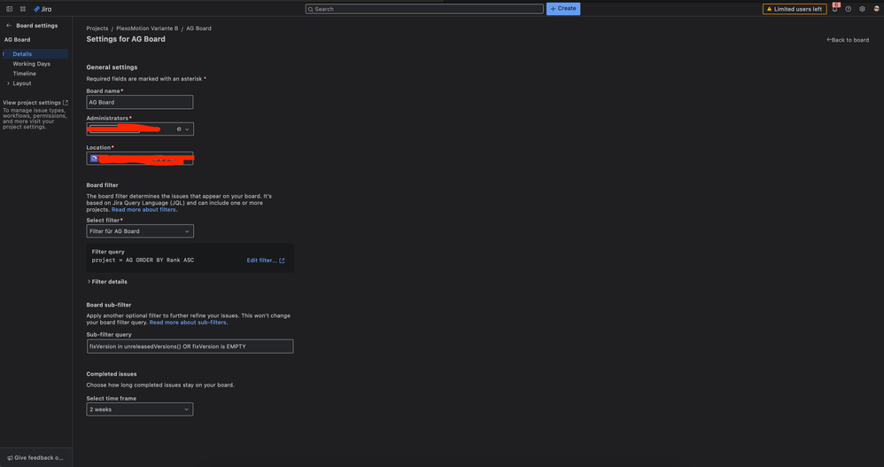Open the help question mark icon
884x467 pixels.
pos(848,9)
